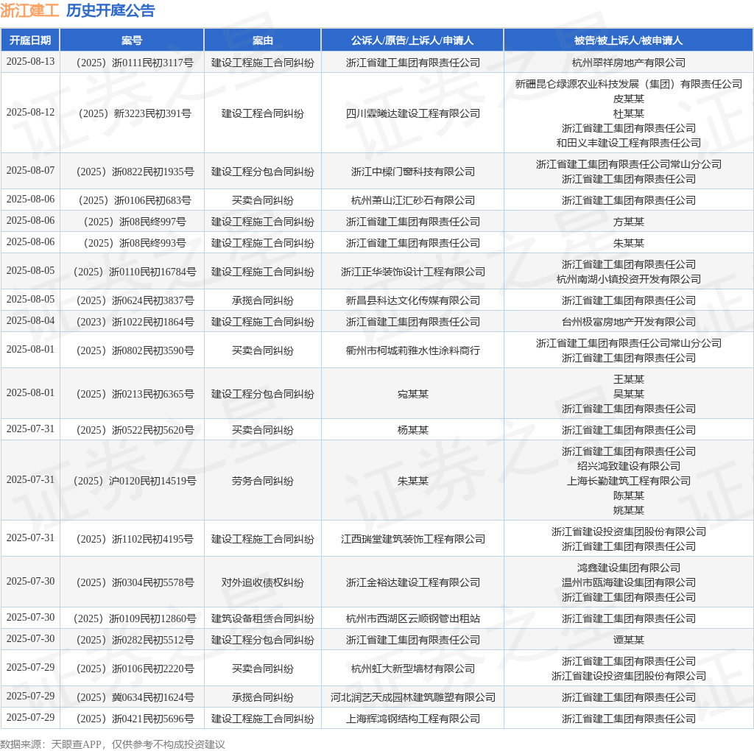
Task: Select plaintiff 浙江中樑门窗科技有限公司
Action: click(x=412, y=172)
